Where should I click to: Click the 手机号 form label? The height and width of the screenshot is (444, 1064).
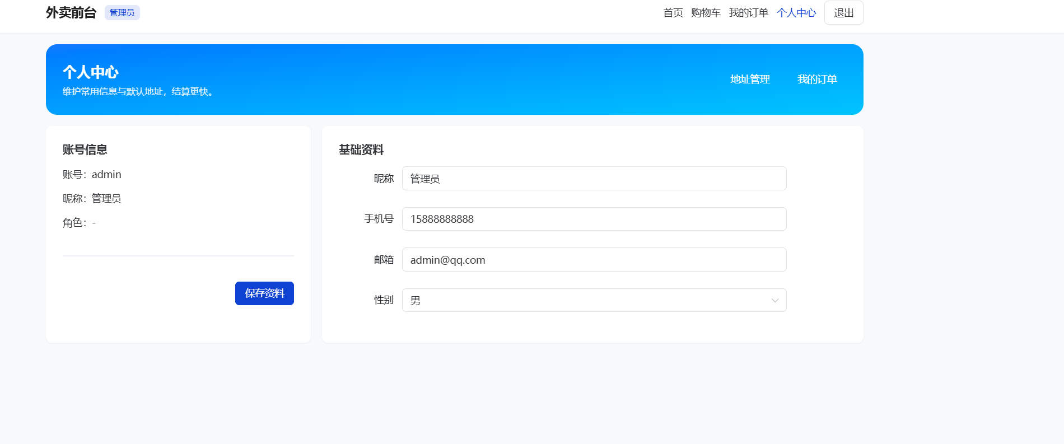click(379, 219)
